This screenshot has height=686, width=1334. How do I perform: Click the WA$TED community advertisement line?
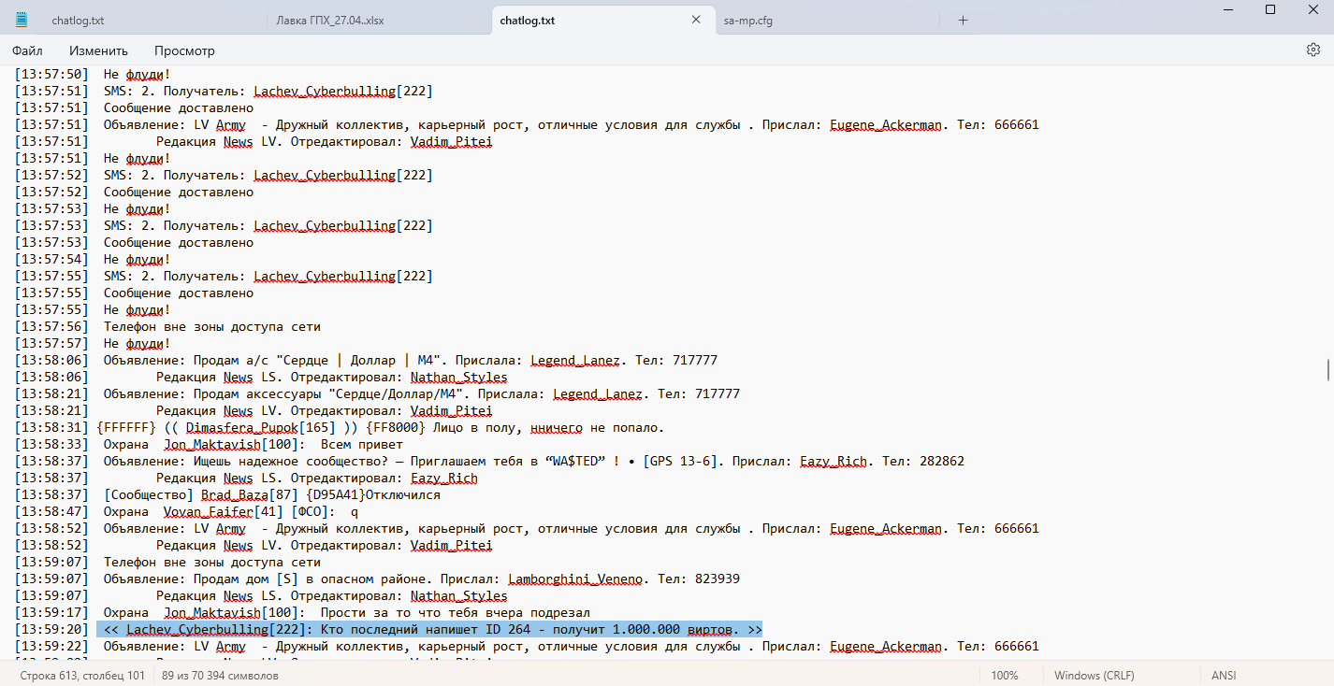point(489,462)
